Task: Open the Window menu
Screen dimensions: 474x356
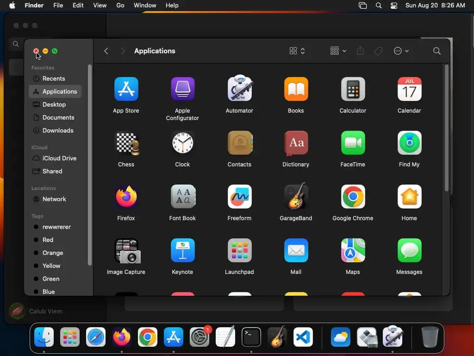Action: (145, 6)
